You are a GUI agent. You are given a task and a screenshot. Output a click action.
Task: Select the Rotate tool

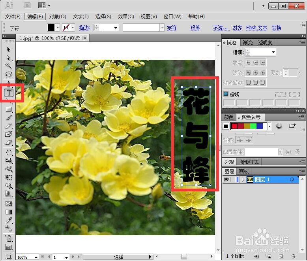coord(9,152)
